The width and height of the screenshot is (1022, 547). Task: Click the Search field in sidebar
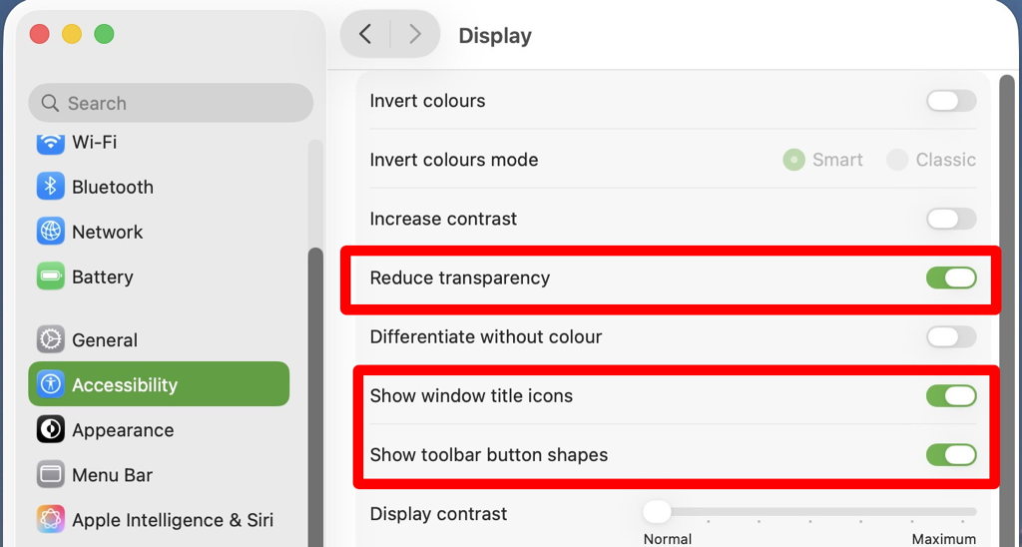tap(171, 103)
